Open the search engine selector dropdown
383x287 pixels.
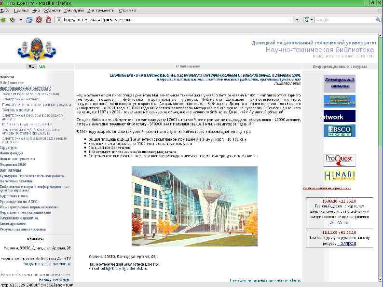(x=308, y=20)
